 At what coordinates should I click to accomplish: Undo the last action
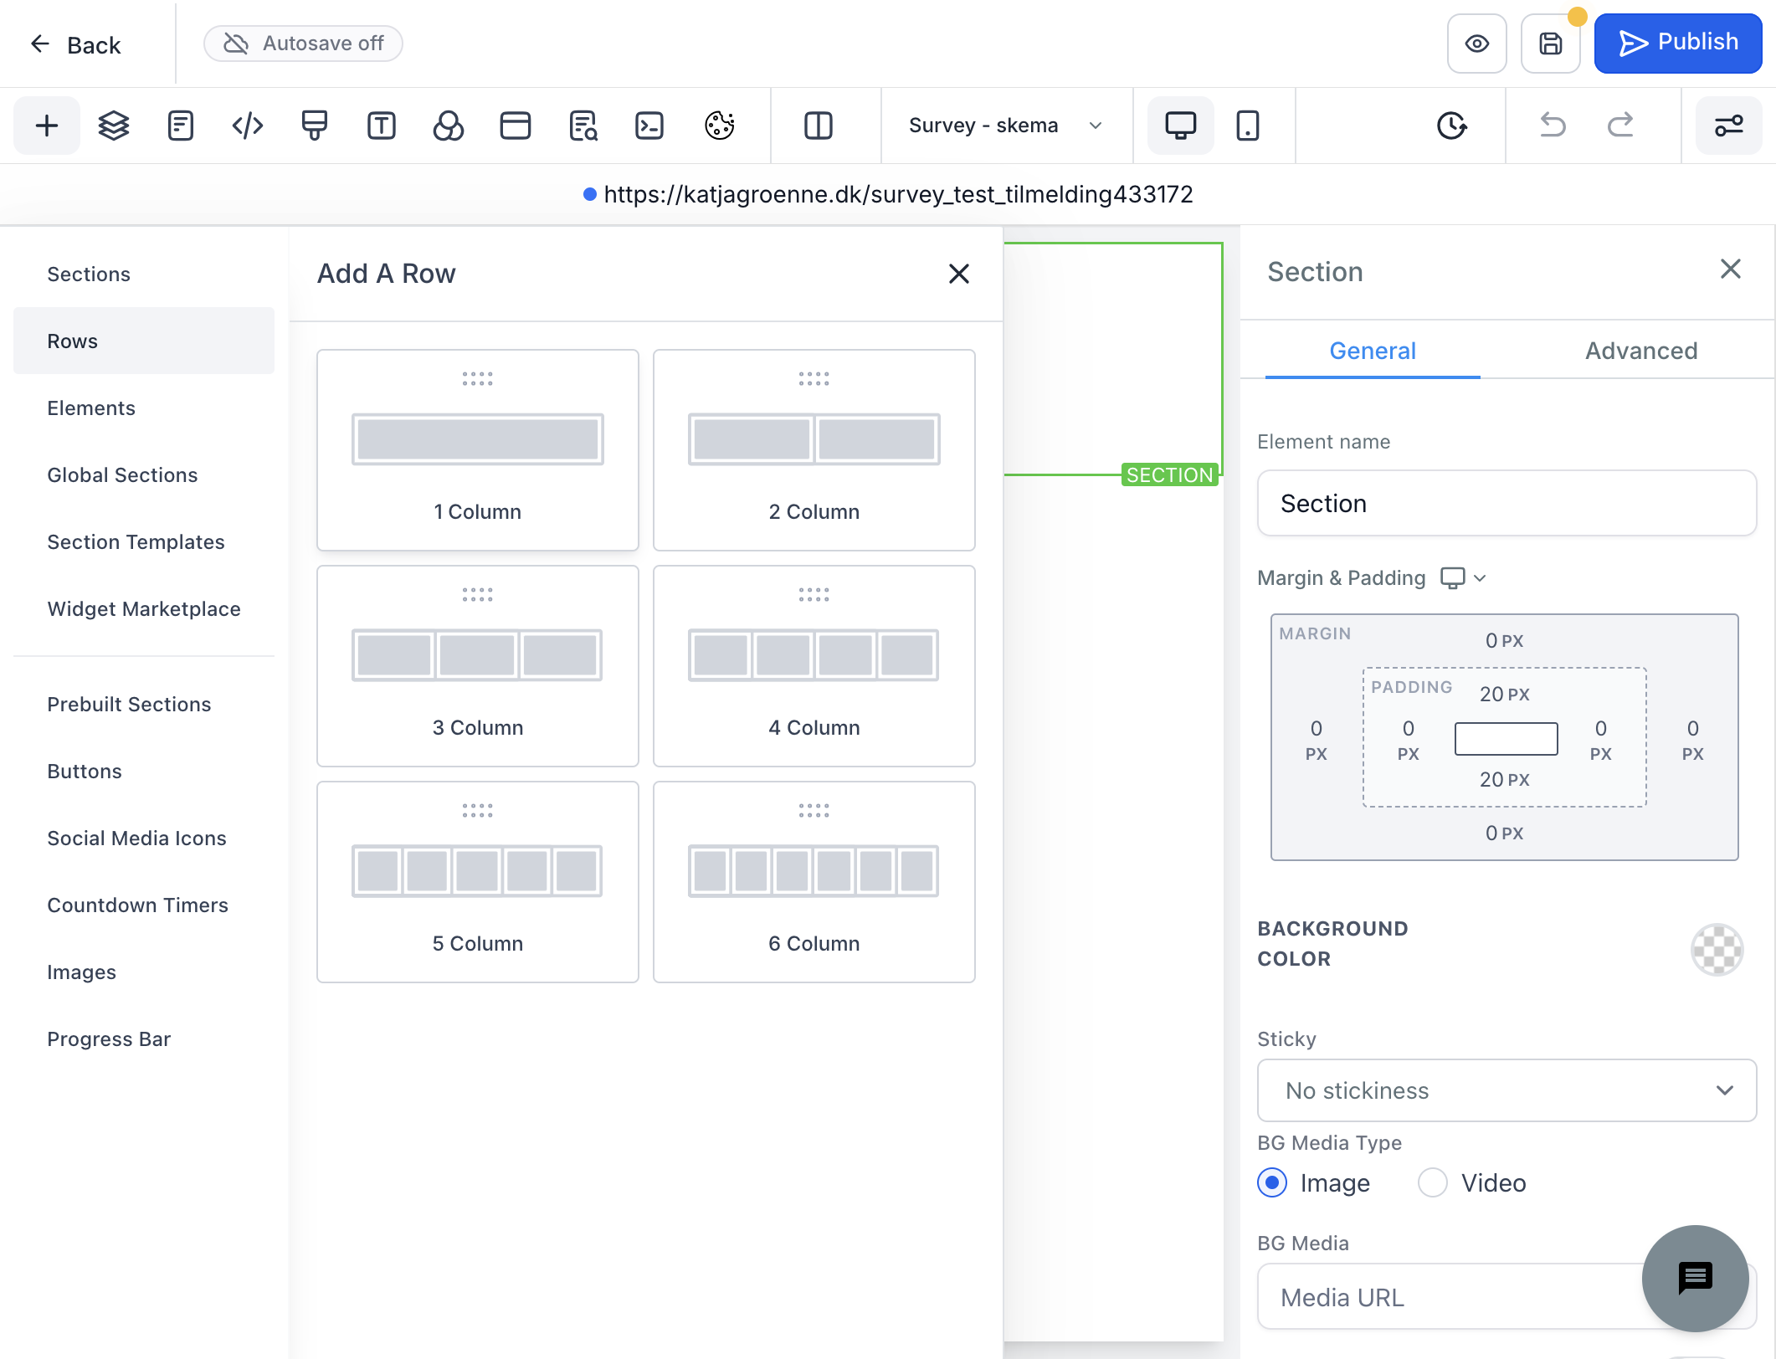click(x=1553, y=126)
